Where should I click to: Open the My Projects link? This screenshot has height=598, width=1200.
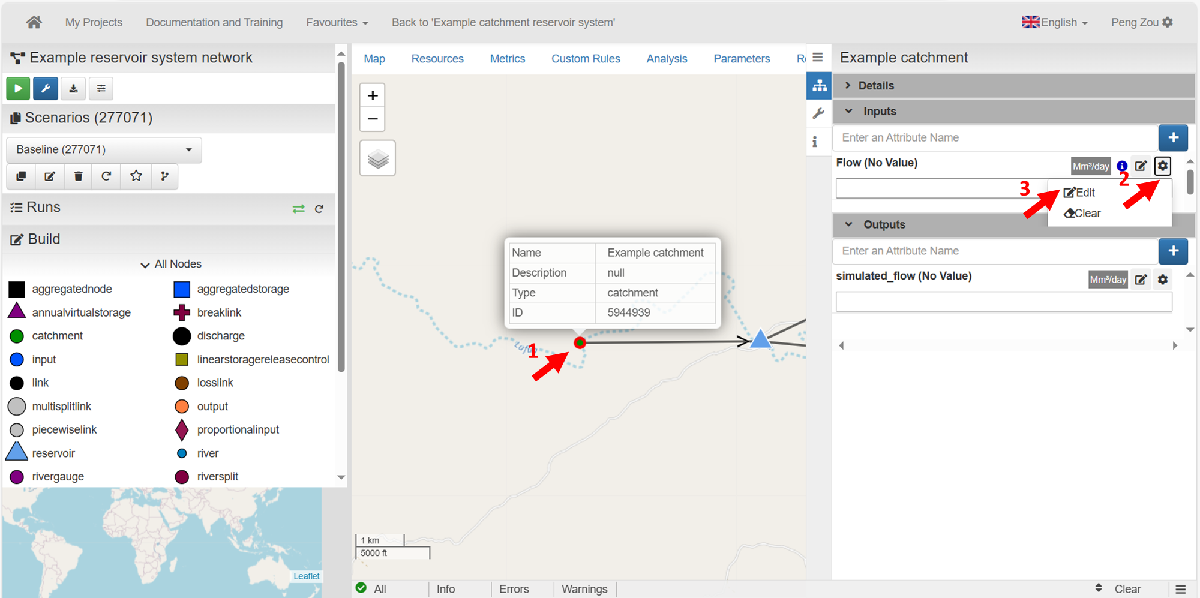point(94,23)
